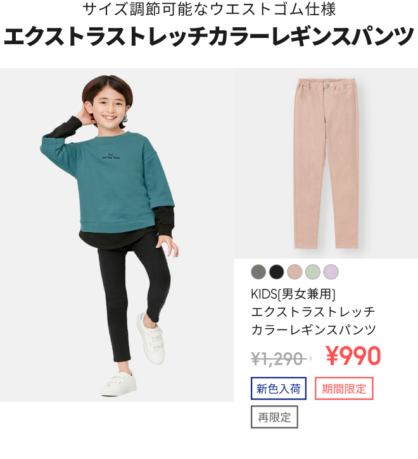Choose the lavender purple color swatch
Viewport: 418px width, 459px height.
coord(331,272)
